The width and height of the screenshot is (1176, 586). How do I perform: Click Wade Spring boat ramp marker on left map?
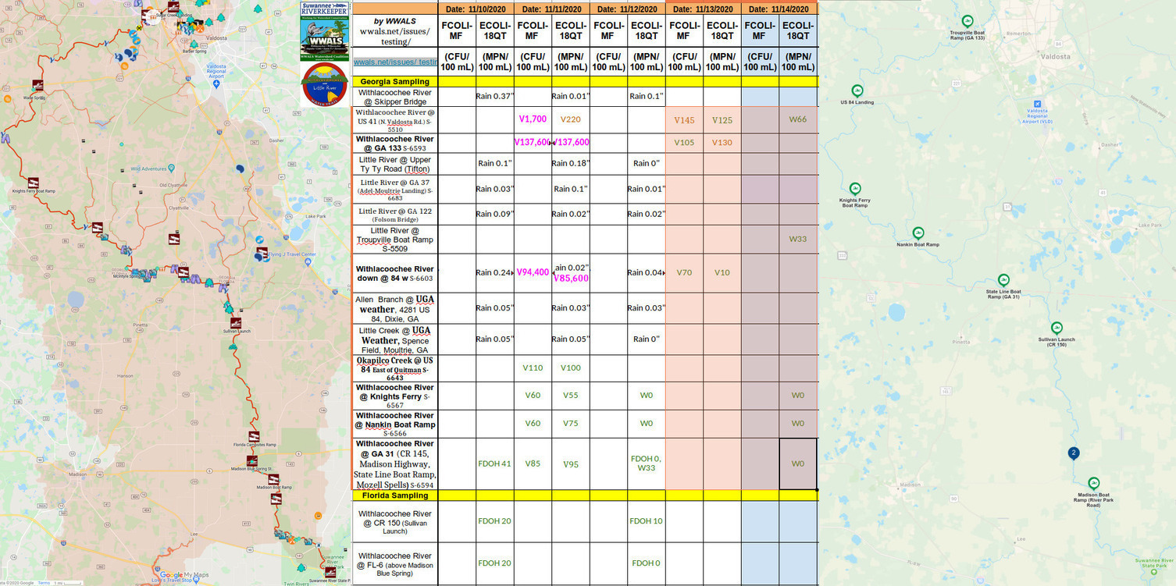38,85
